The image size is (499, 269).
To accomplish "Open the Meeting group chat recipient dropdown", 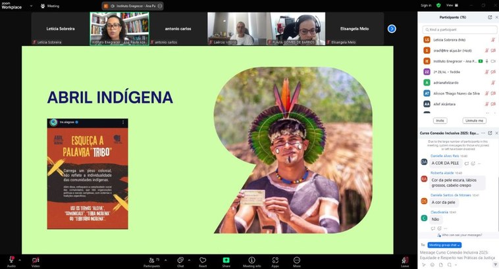I will click(x=443, y=244).
